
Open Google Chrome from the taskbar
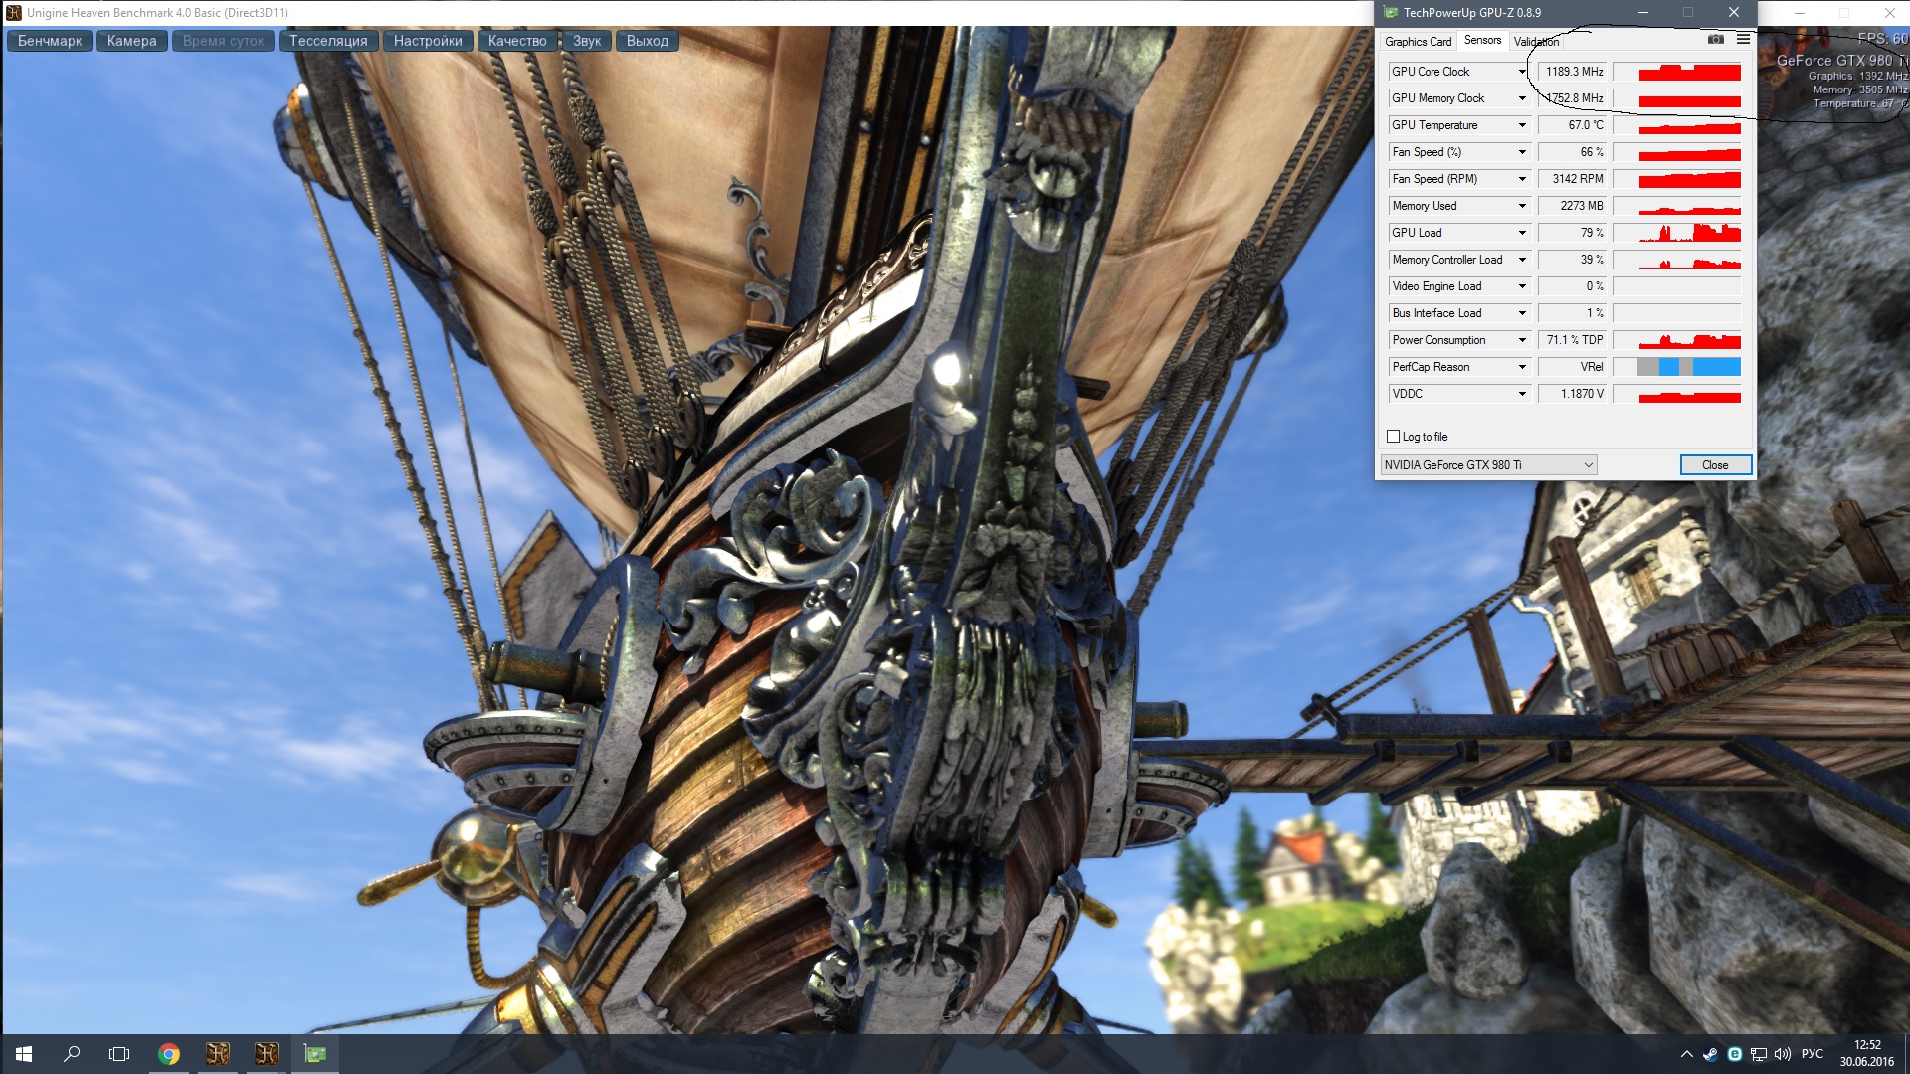tap(169, 1054)
